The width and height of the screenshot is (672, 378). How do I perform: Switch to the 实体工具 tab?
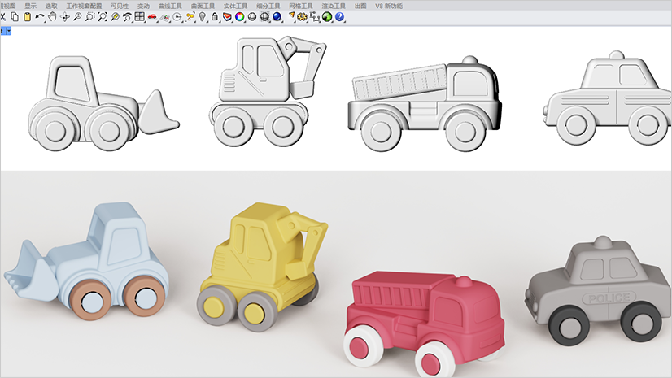click(235, 6)
